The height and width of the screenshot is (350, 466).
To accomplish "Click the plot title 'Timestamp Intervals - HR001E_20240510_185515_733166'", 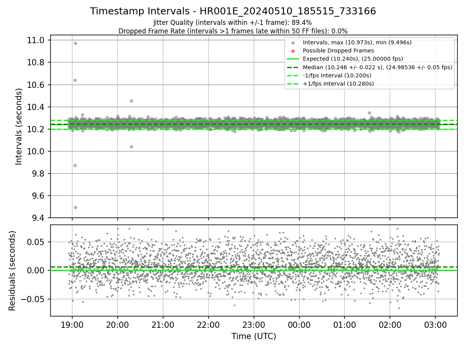I will point(233,11).
